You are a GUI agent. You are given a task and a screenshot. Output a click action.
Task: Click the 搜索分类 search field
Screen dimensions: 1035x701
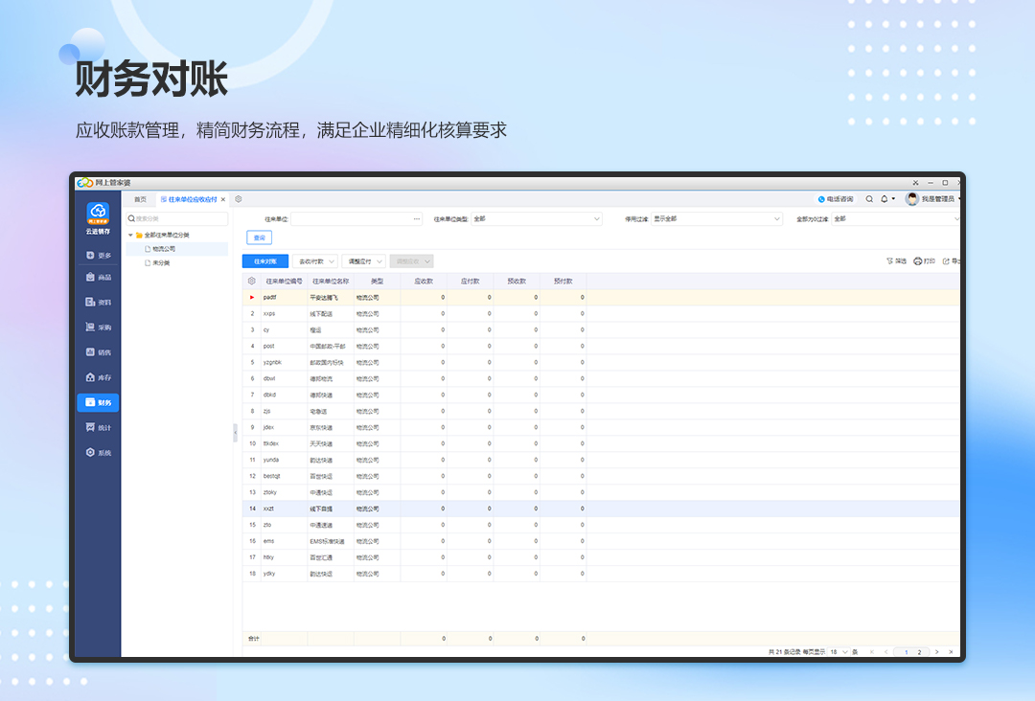tap(178, 218)
